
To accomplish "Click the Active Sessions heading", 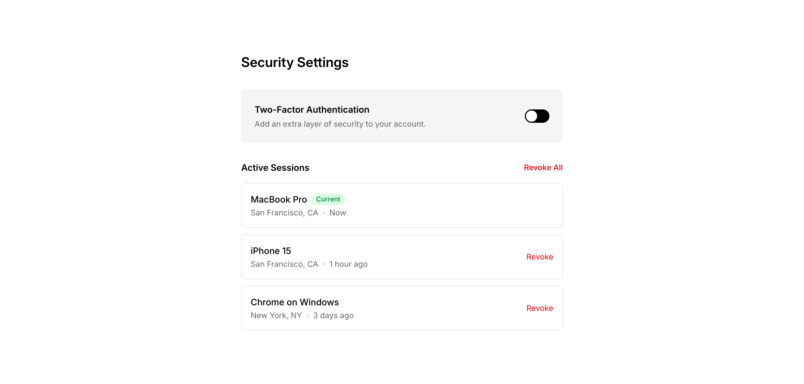I will (x=275, y=168).
